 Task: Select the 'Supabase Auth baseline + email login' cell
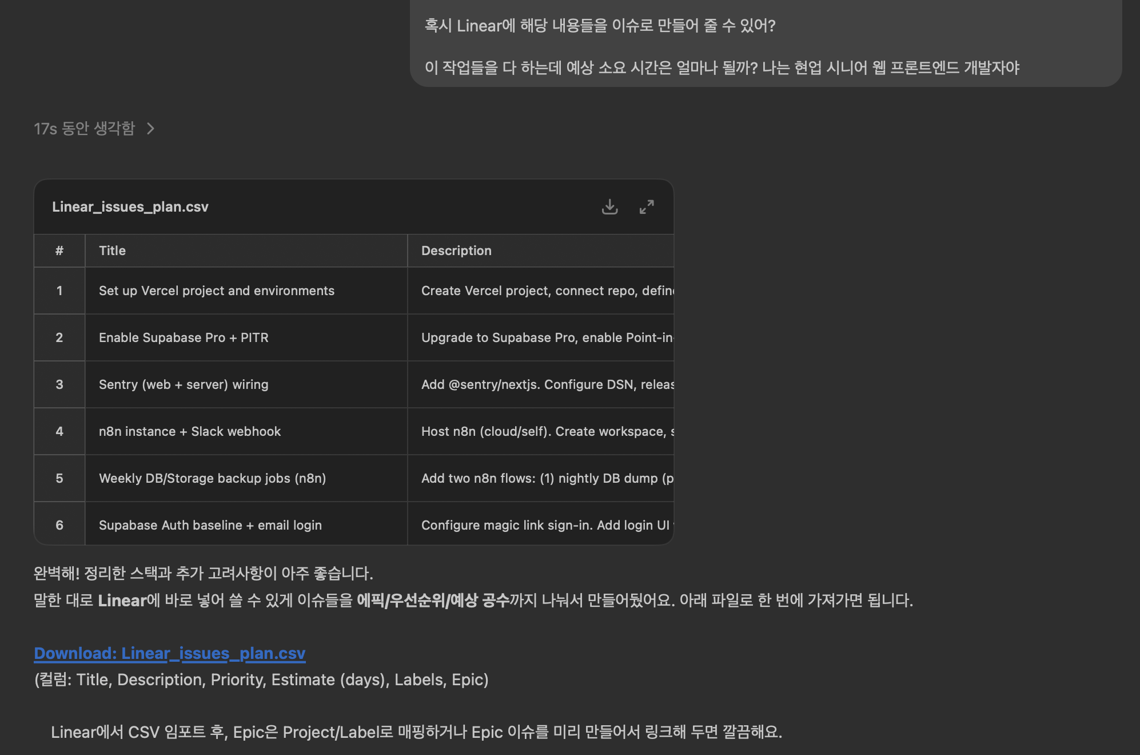[210, 525]
